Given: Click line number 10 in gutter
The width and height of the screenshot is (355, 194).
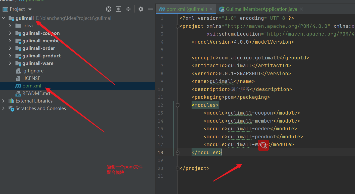Looking at the screenshot, I should coord(160,89).
